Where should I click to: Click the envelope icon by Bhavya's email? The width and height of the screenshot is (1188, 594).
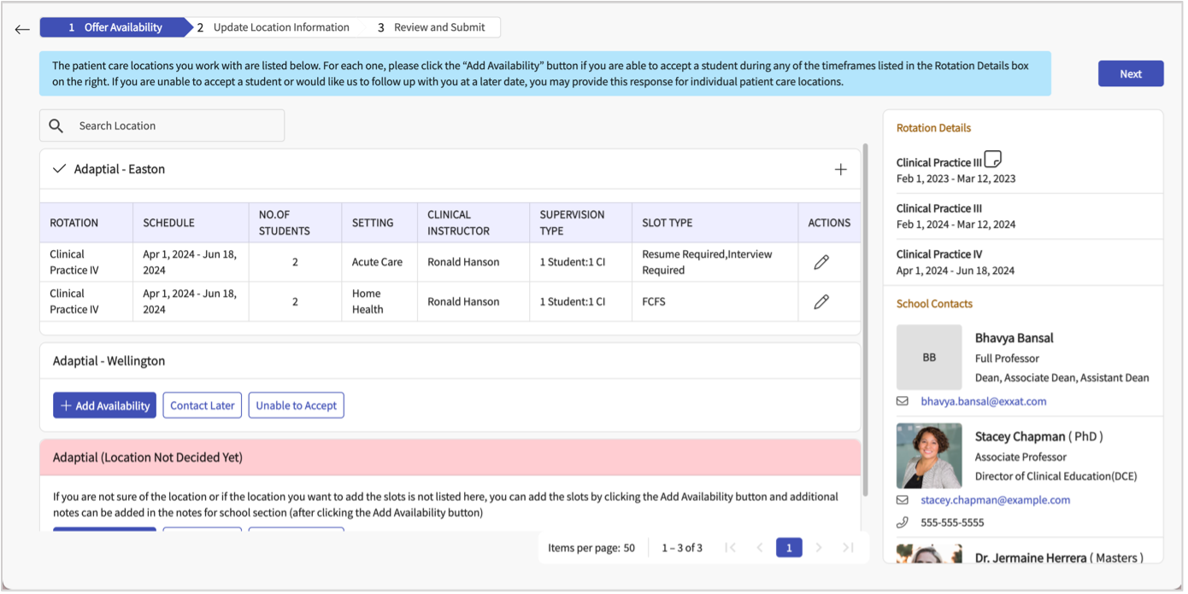(903, 401)
